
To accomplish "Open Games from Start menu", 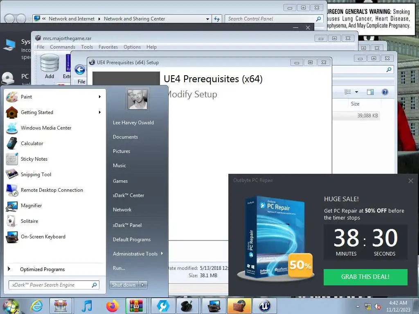I will 120,181.
